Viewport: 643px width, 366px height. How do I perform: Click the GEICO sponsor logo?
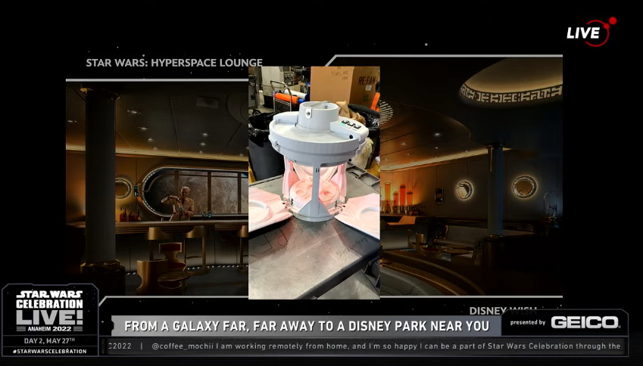(584, 323)
